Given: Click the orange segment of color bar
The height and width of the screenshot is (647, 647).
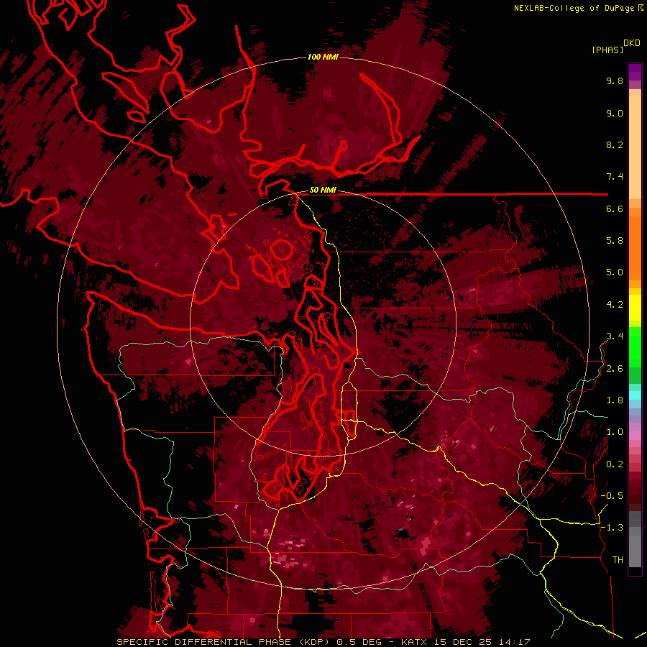Looking at the screenshot, I should pyautogui.click(x=635, y=244).
